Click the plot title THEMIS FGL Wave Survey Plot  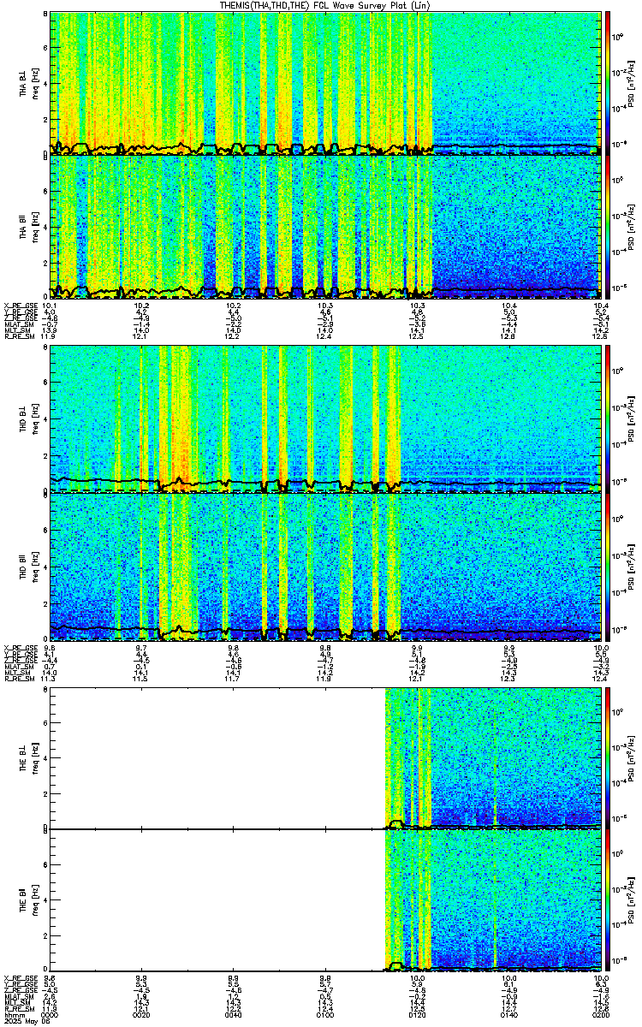click(x=325, y=5)
